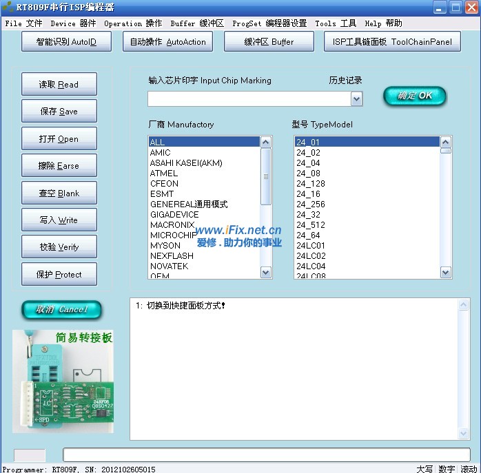
Task: Select MACRONIX in the manufacturer list
Action: coord(172,225)
